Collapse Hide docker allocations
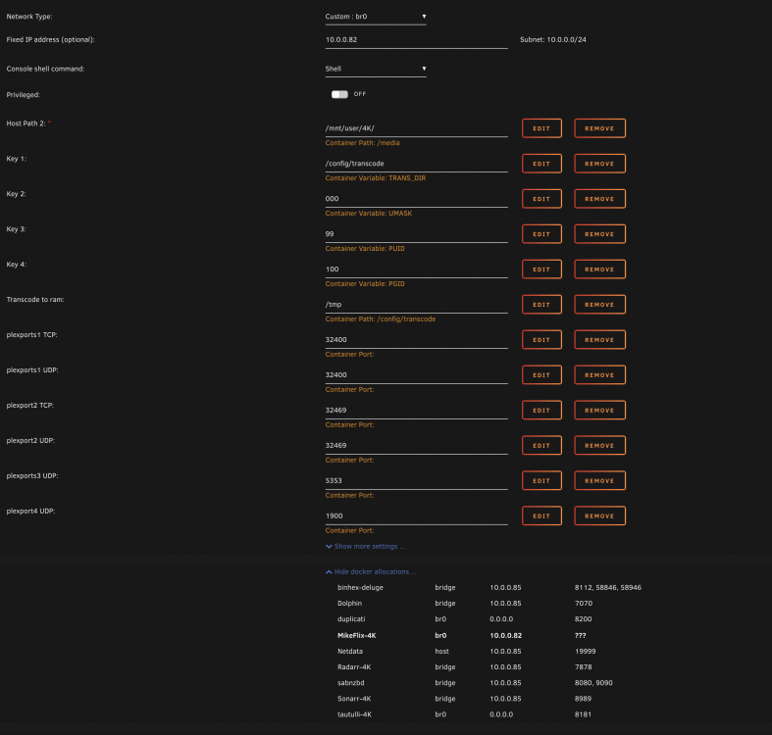This screenshot has width=772, height=735. point(371,572)
